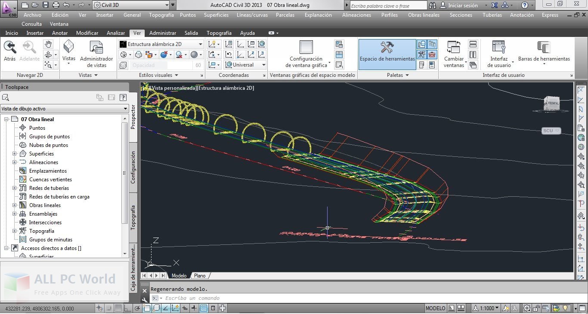Toggle Object snap in status bar
This screenshot has width=588, height=314.
click(x=147, y=308)
